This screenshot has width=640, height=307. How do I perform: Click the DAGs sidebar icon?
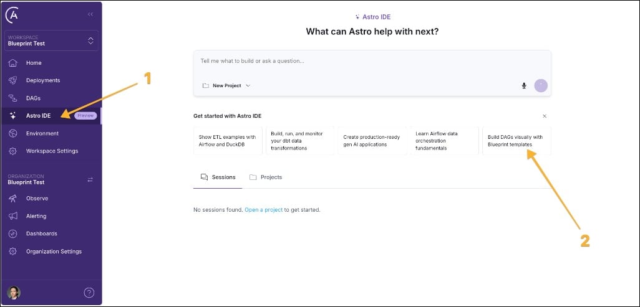pos(13,98)
